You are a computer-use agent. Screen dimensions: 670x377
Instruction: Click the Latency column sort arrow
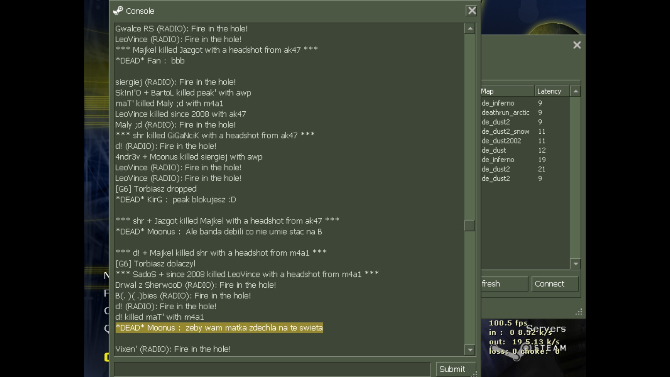point(575,91)
